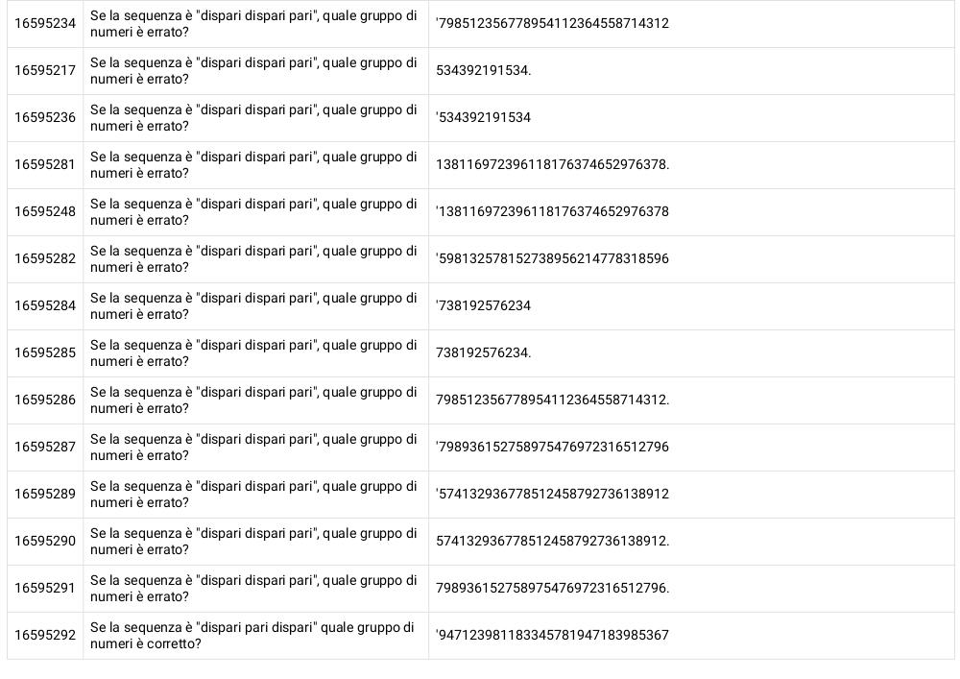Select ID cell 16595217
Image resolution: width=960 pixels, height=679 pixels.
[45, 70]
